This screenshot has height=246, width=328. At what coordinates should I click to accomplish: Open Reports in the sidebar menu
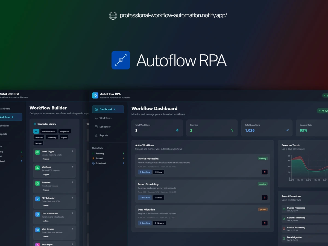pos(104,135)
